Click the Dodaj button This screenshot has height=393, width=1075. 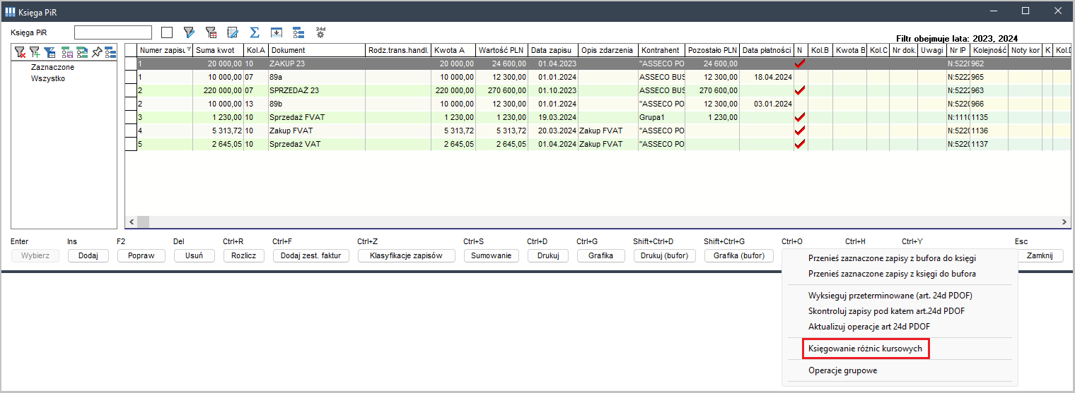click(88, 256)
